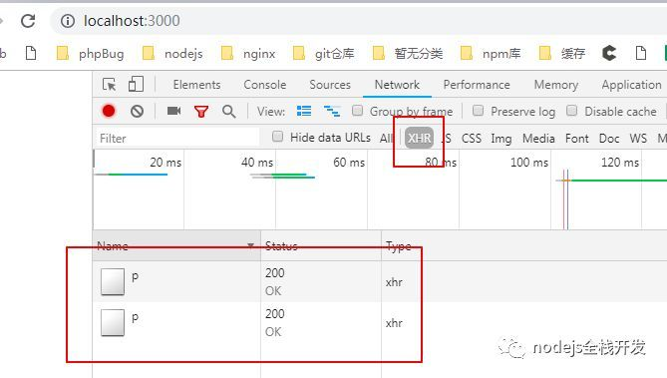667x378 pixels.
Task: Activate the inspect element picker
Action: [110, 85]
